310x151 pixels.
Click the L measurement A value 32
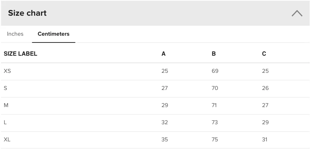165,122
